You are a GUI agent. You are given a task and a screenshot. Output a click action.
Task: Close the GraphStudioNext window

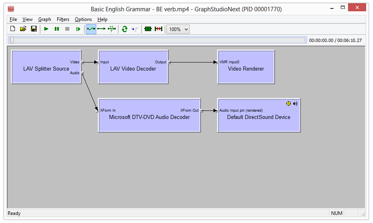pyautogui.click(x=357, y=8)
